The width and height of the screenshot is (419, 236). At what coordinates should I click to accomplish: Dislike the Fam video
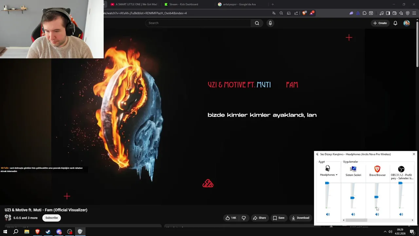coord(244,218)
